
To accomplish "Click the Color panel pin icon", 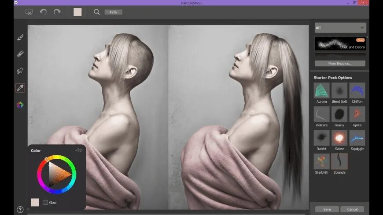I will (x=79, y=150).
